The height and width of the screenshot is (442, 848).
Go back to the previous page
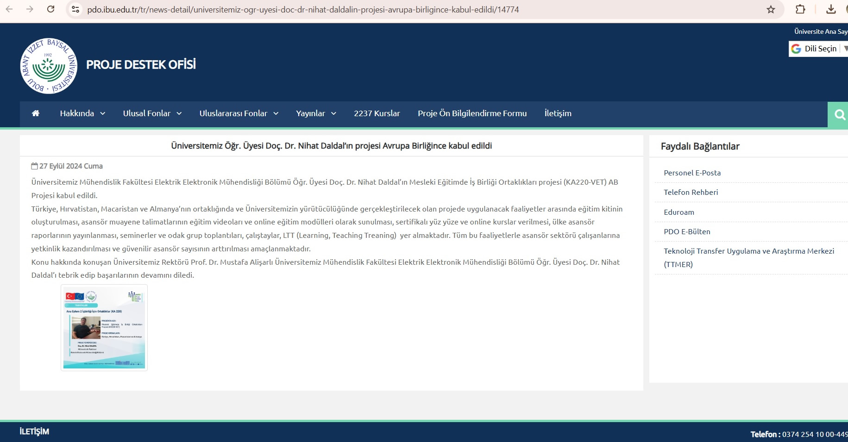(9, 9)
